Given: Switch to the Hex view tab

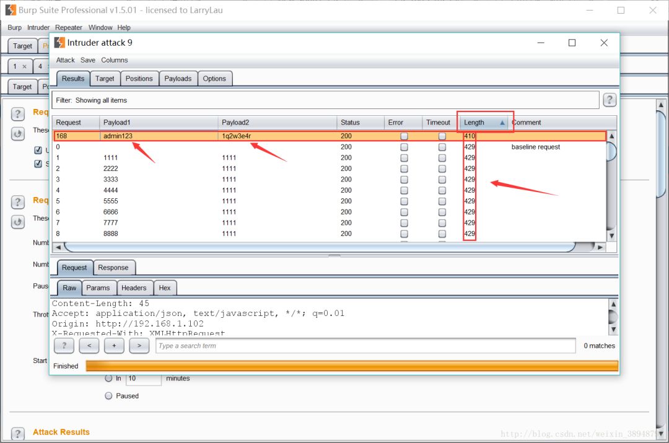Looking at the screenshot, I should pos(165,288).
